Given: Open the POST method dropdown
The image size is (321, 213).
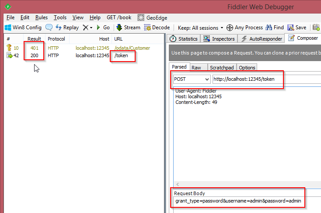Looking at the screenshot, I should tap(192, 79).
